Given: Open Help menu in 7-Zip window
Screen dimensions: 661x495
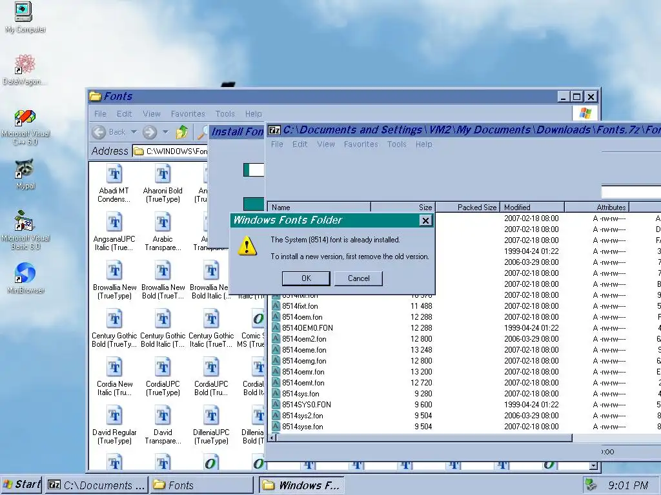Looking at the screenshot, I should [x=424, y=144].
